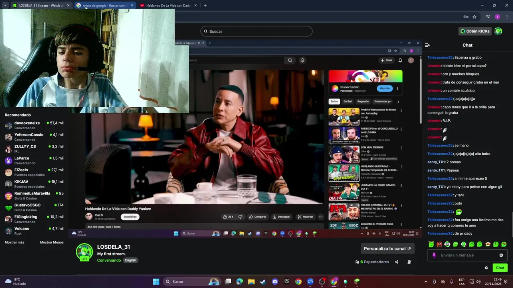The image size is (513, 288).
Task: Toggle the camera-off icon in system tray
Action: coord(443,282)
